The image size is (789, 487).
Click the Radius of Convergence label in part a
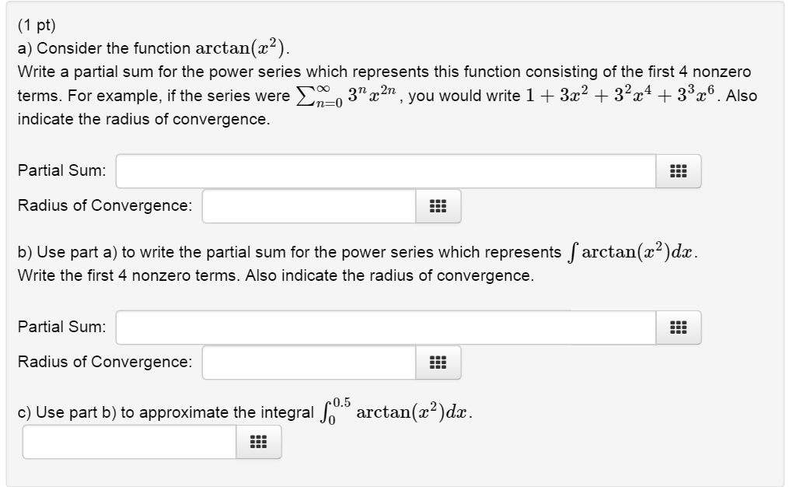point(103,205)
